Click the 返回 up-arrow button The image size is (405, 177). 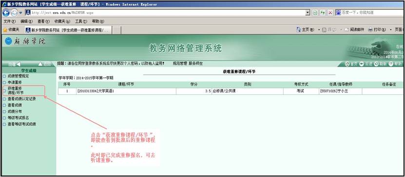tap(44, 64)
